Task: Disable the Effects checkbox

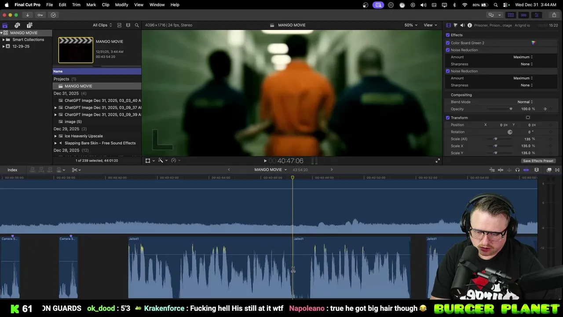Action: (448, 35)
